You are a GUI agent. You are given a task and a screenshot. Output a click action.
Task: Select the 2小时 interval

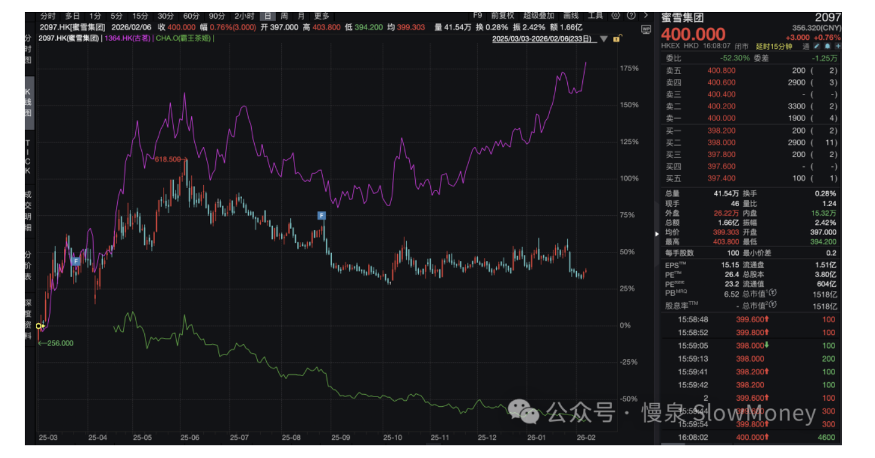244,16
